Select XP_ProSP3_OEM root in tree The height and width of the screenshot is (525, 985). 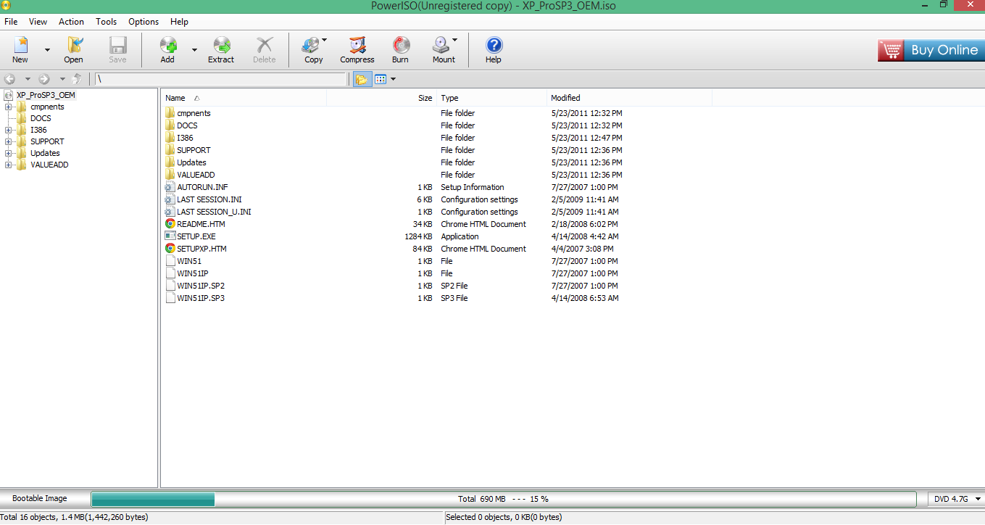coord(46,95)
